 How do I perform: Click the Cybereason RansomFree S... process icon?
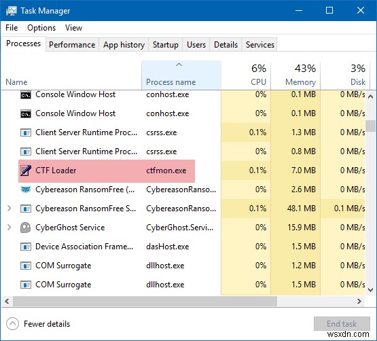click(26, 209)
